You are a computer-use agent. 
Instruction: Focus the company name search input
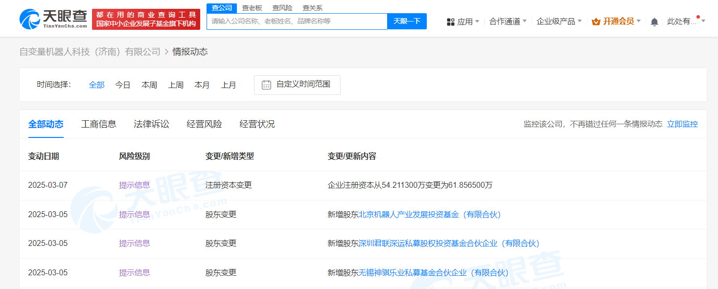(297, 22)
